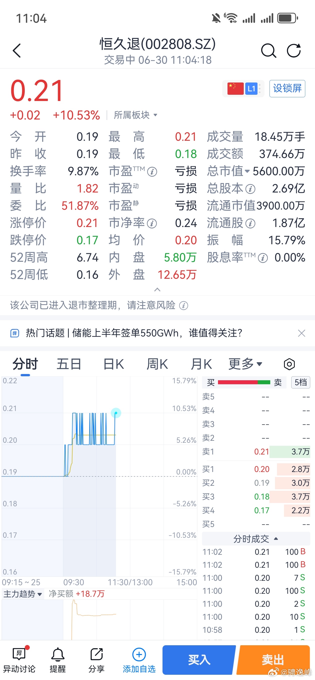This screenshot has width=315, height=680.
Task: Tap the 换手率 9.87% value
Action: [x=83, y=171]
